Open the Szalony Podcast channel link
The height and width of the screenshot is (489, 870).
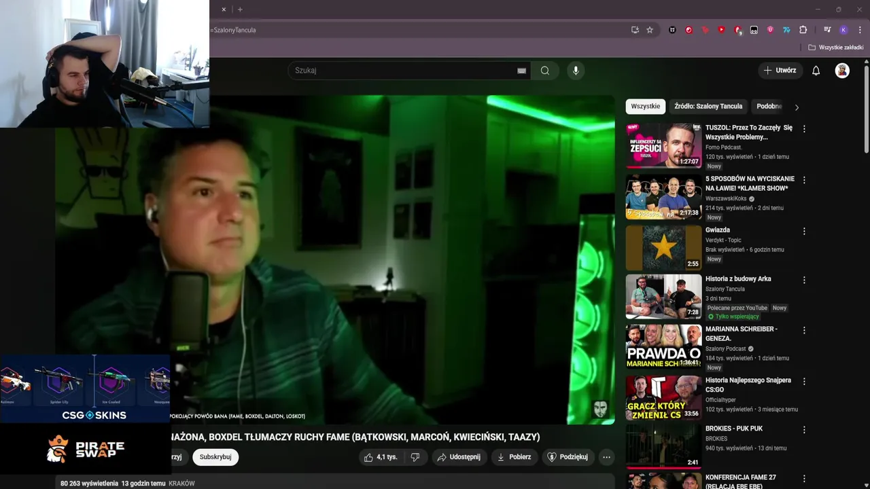(726, 348)
